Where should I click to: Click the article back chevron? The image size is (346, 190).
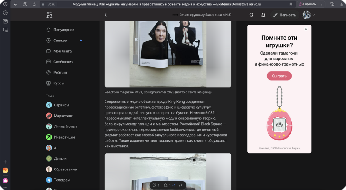(x=106, y=15)
